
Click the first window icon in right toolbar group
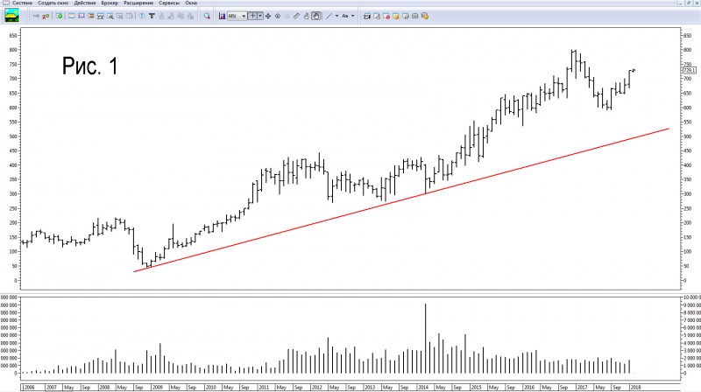367,16
